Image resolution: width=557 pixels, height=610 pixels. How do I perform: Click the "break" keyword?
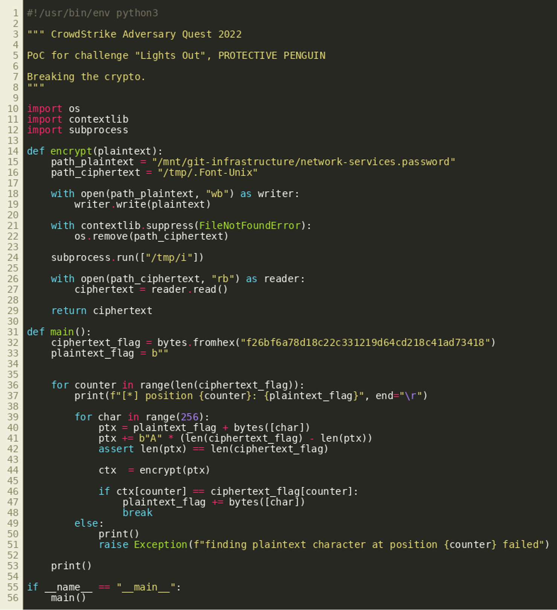[x=137, y=513]
